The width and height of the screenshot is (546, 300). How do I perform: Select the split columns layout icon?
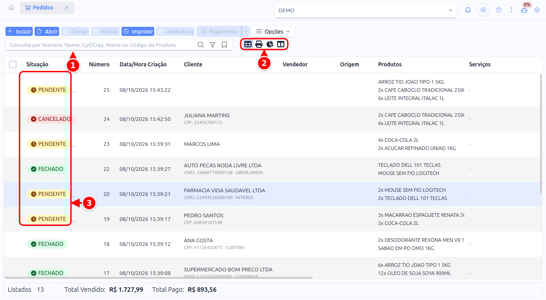(x=281, y=45)
